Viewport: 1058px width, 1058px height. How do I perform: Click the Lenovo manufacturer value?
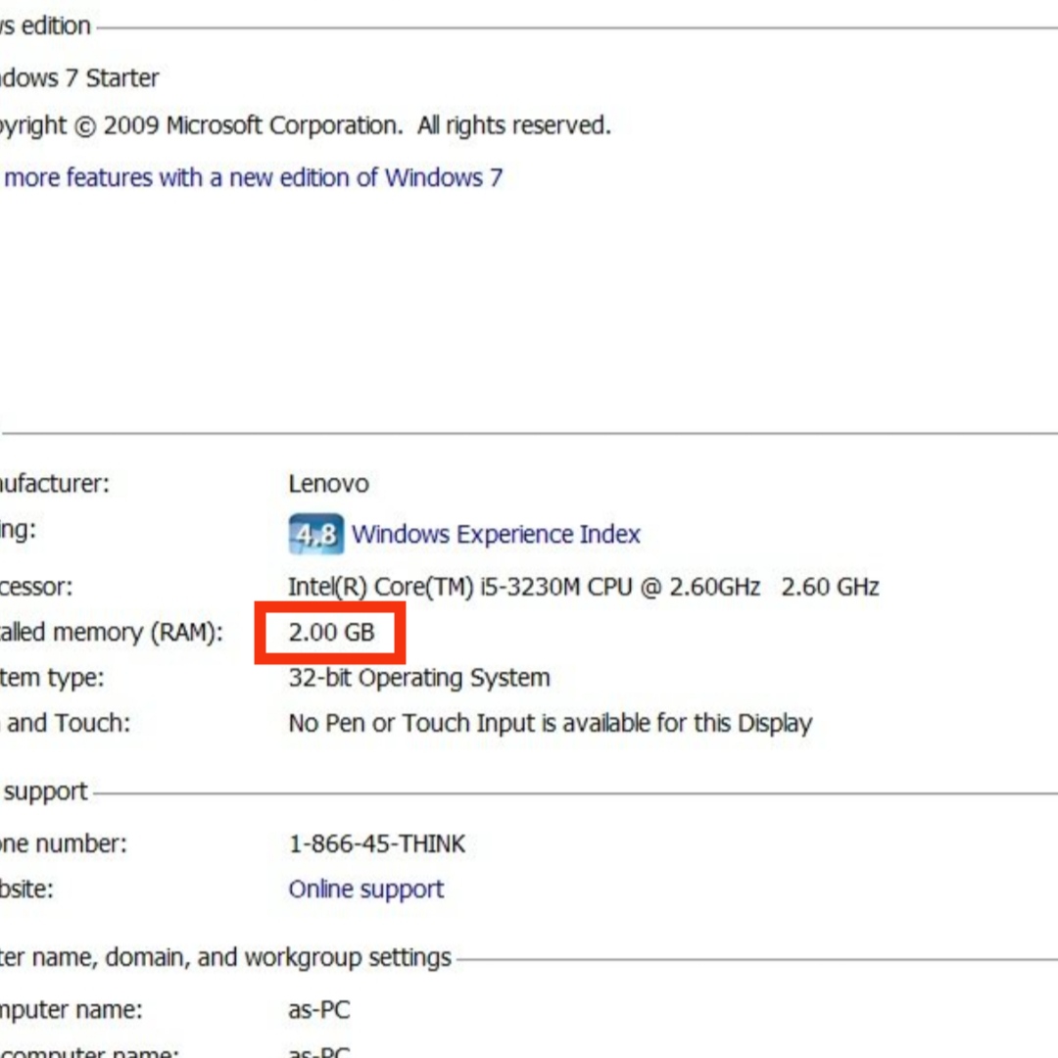tap(328, 484)
